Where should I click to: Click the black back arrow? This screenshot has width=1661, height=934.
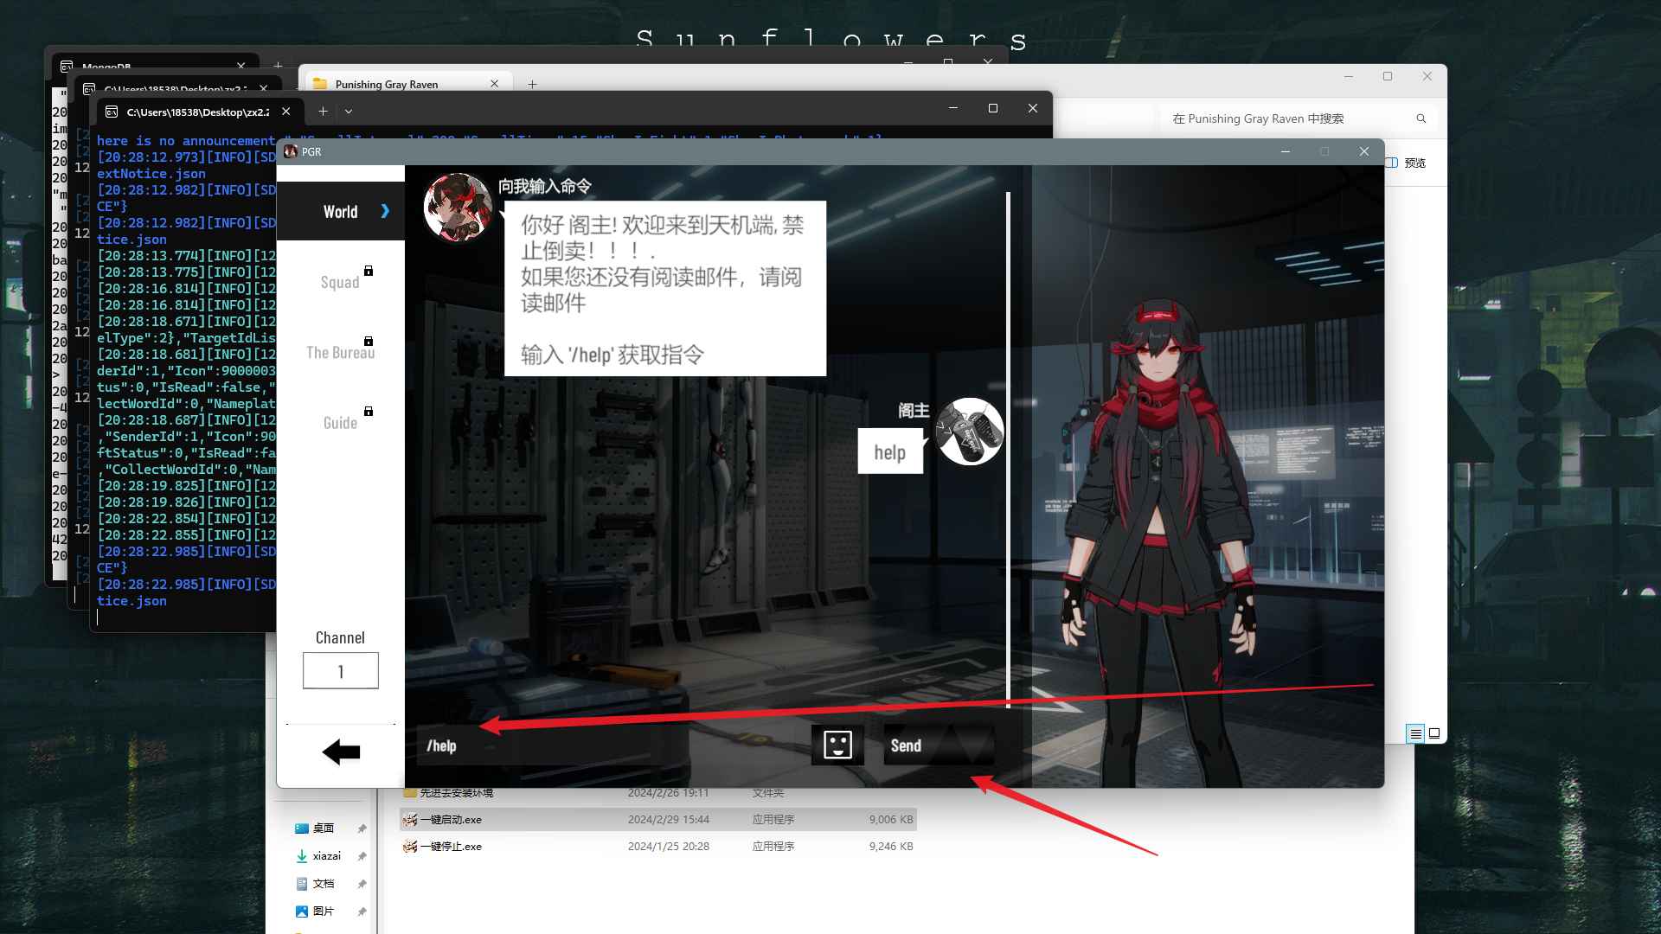click(x=341, y=752)
